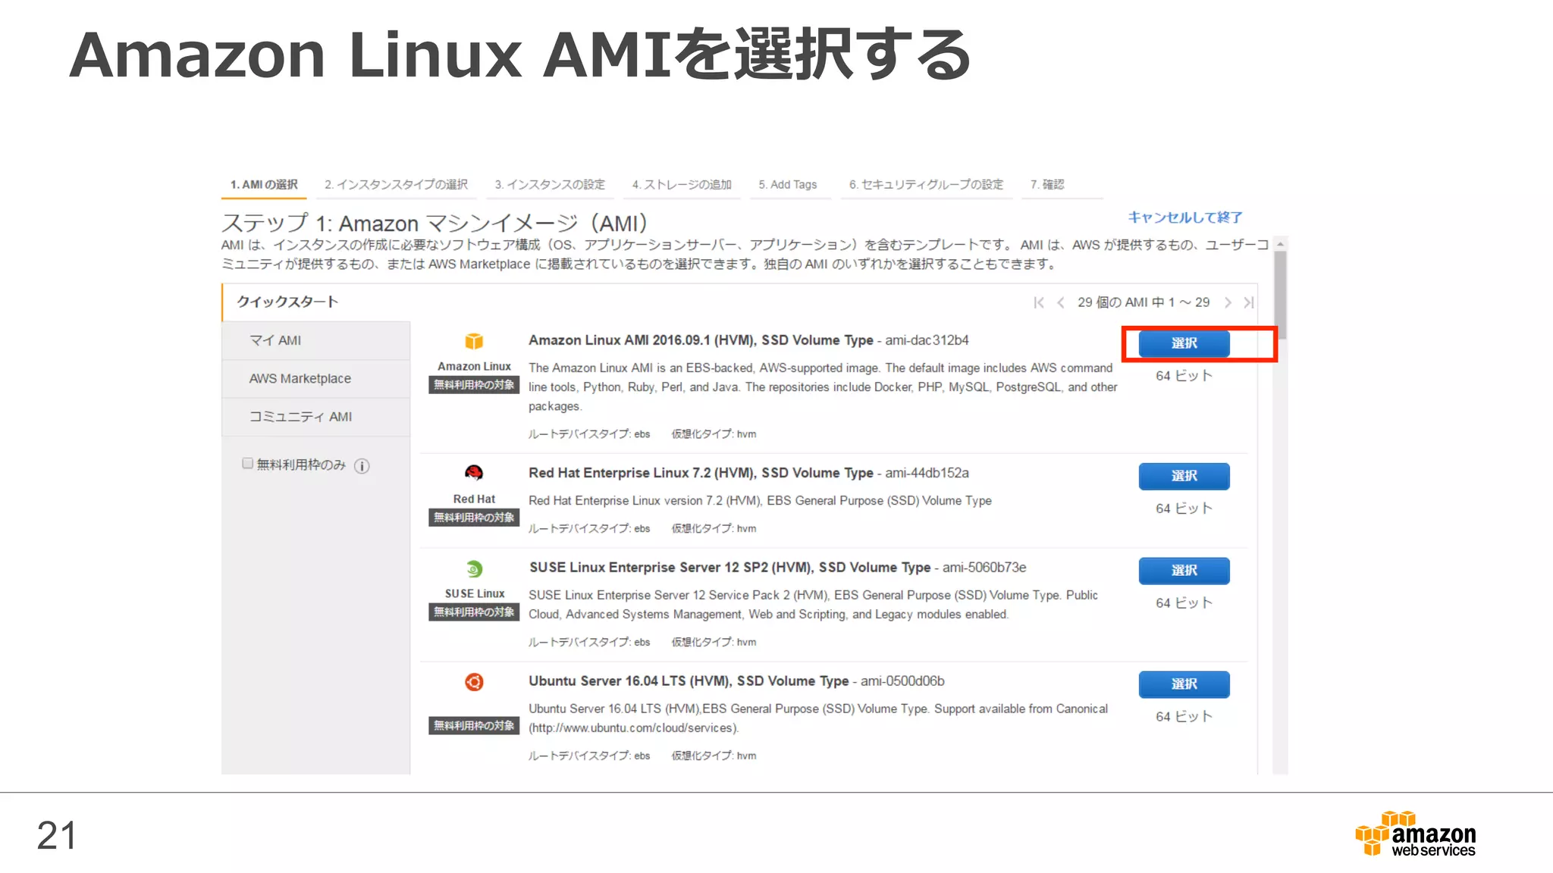Open 2. インスタンスタイプの選択 tab
This screenshot has height=873, width=1553.
pyautogui.click(x=396, y=185)
